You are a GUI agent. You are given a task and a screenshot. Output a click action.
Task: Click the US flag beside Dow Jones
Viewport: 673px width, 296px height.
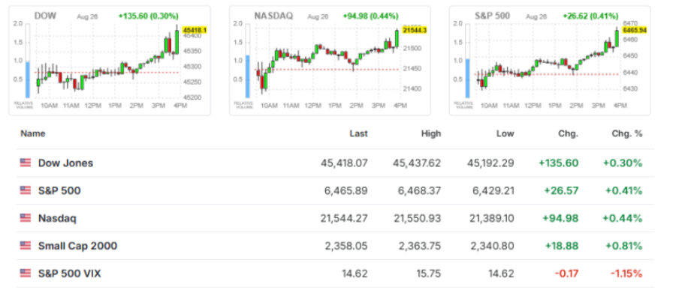26,163
